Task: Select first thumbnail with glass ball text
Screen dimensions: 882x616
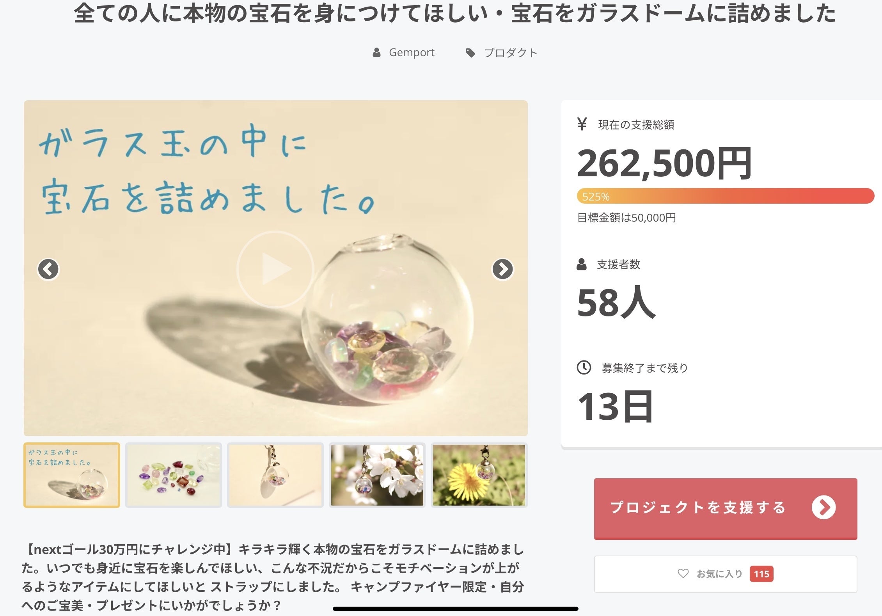Action: (x=72, y=475)
